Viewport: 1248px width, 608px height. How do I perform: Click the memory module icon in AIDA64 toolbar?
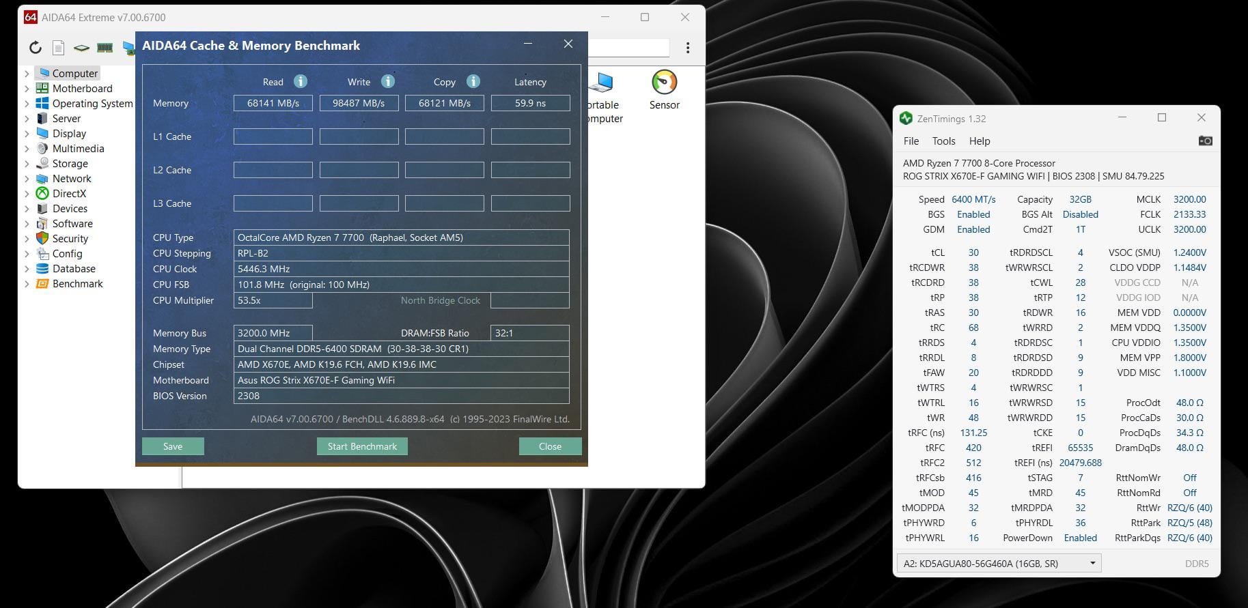point(105,48)
